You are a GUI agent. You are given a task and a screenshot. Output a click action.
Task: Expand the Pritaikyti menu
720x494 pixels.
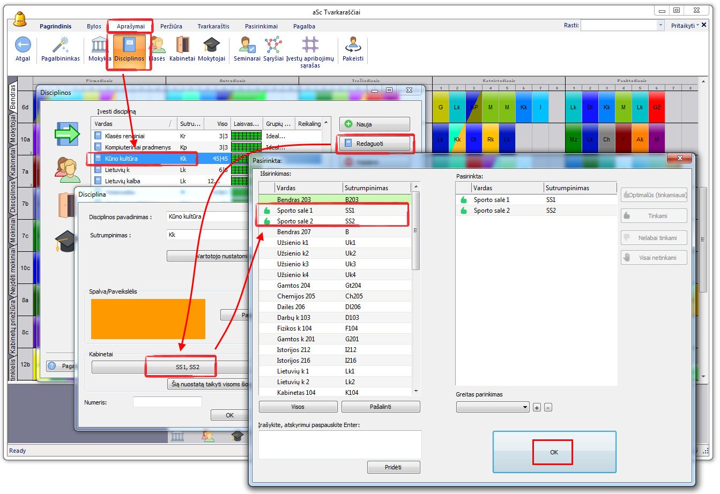click(685, 26)
